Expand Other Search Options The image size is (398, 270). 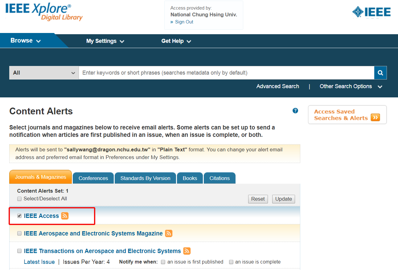point(351,86)
